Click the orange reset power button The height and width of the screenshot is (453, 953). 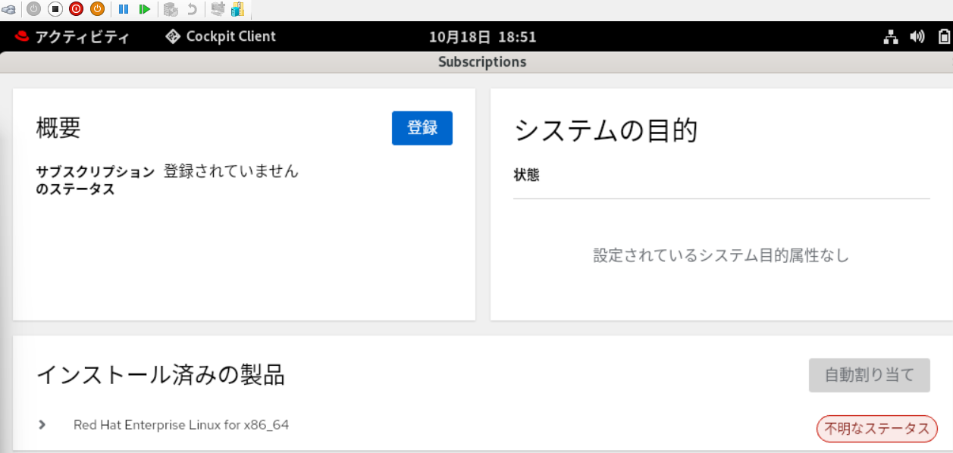(97, 10)
